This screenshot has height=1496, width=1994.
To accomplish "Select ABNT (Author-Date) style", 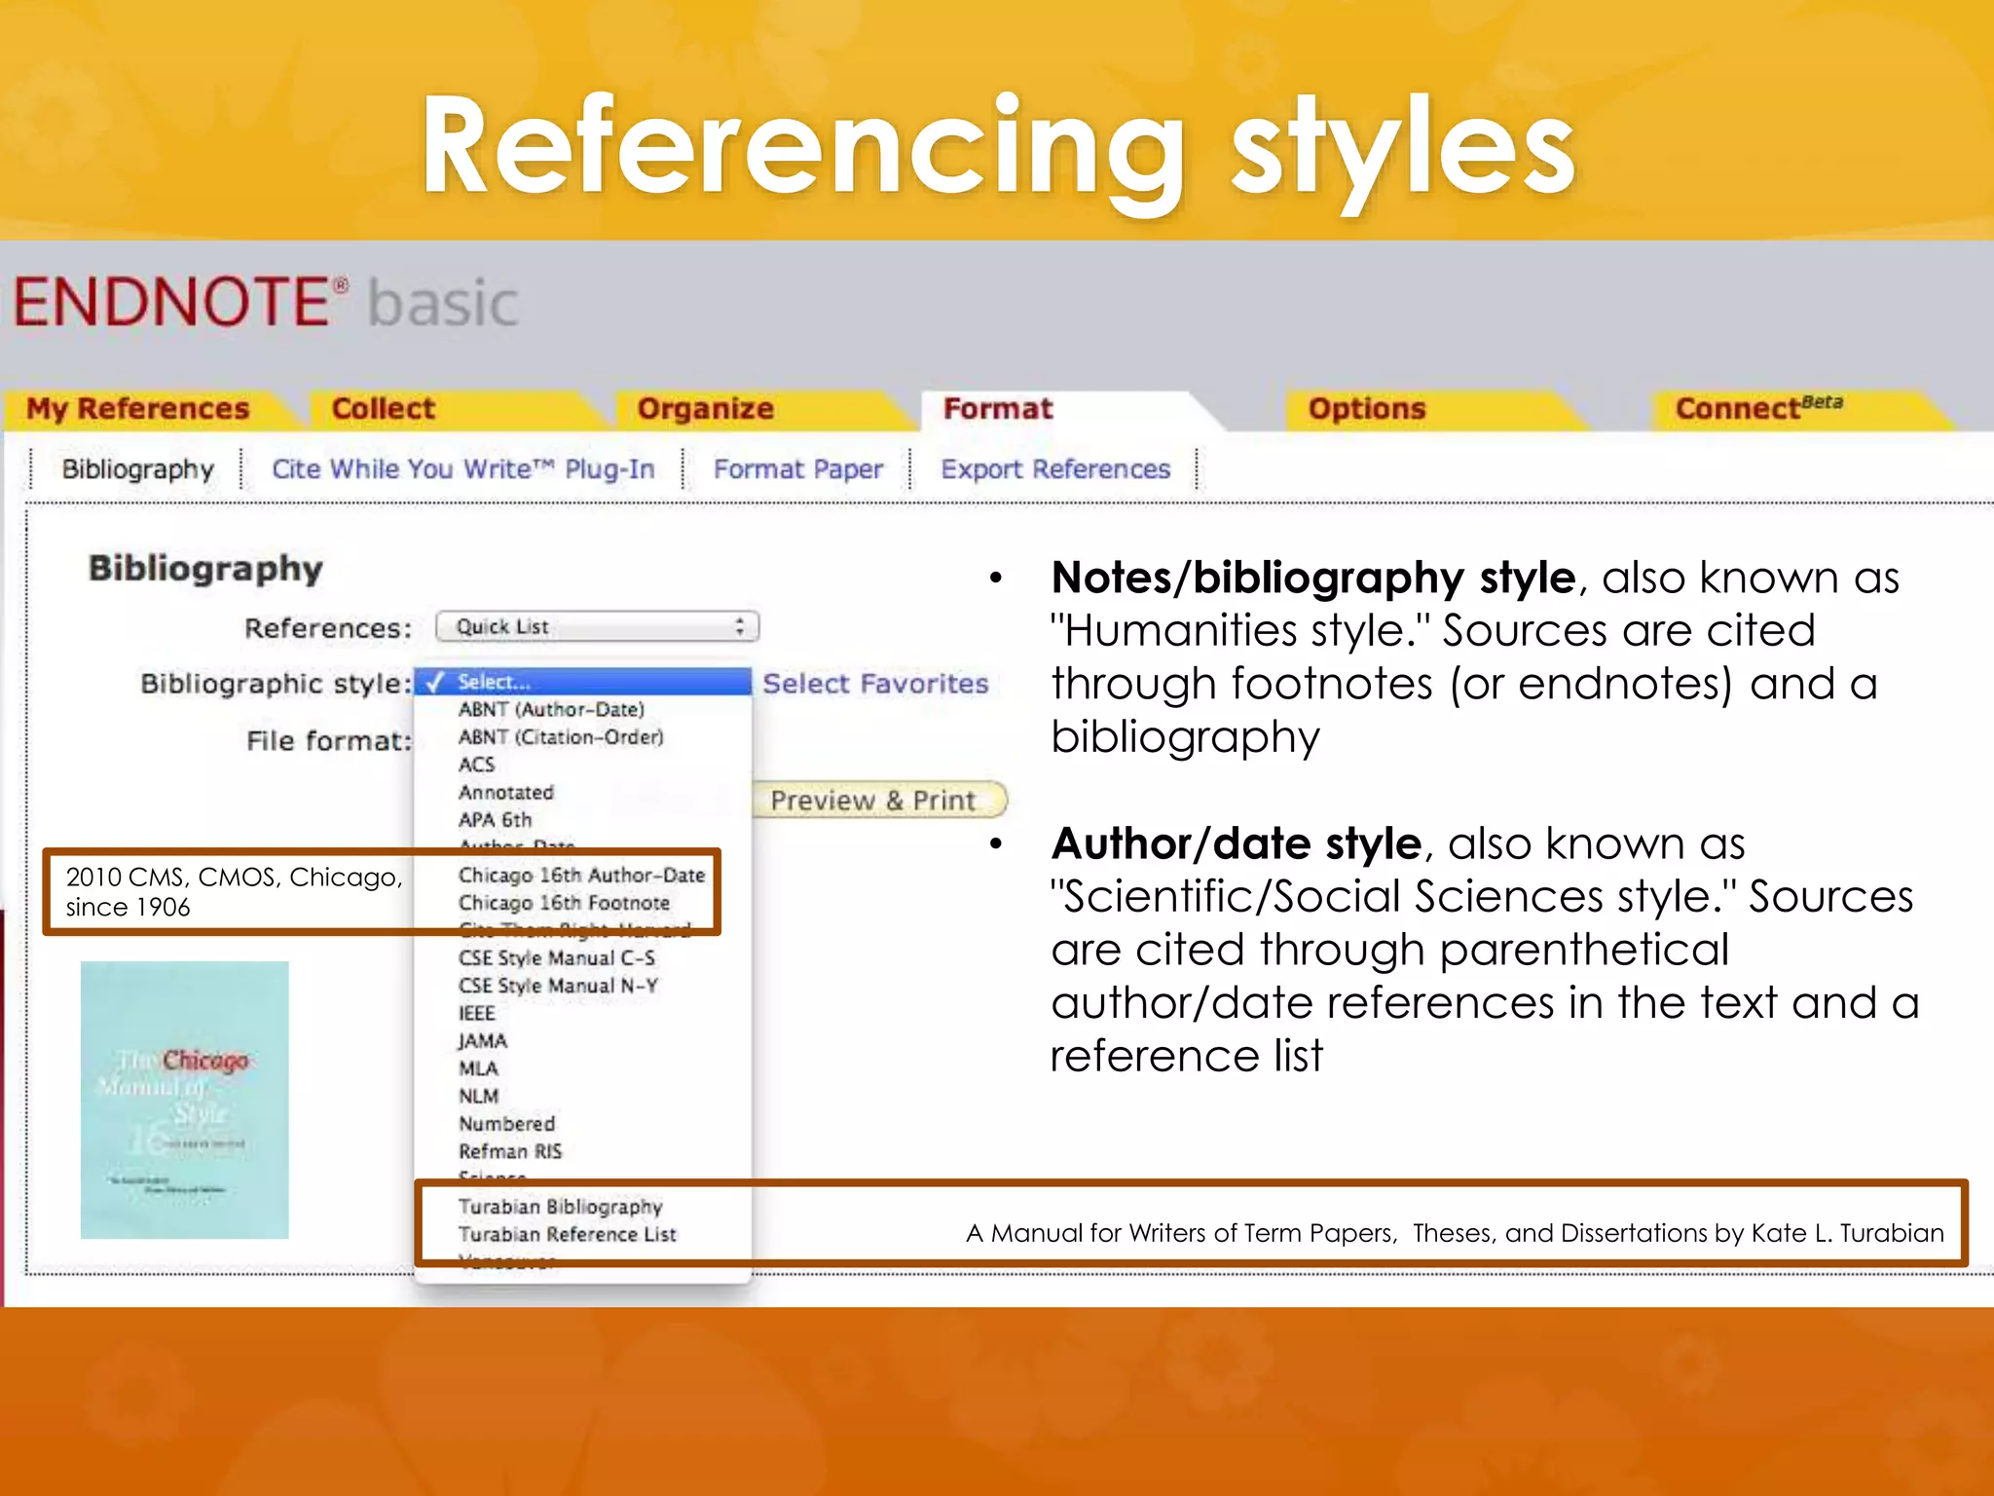I will point(551,709).
